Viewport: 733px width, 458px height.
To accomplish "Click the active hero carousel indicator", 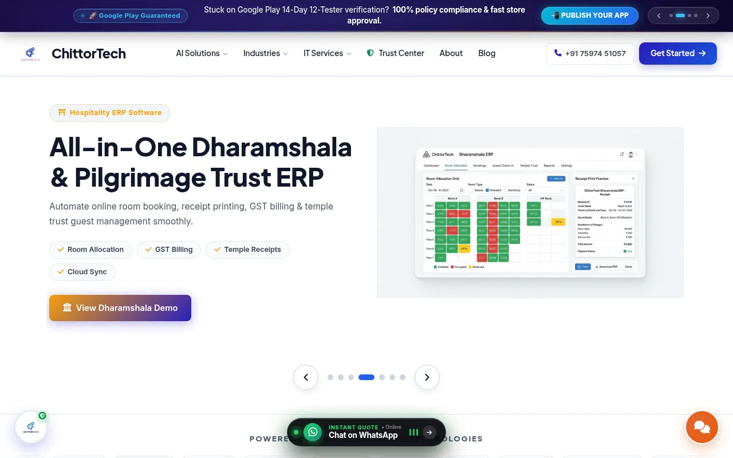I will pyautogui.click(x=366, y=377).
